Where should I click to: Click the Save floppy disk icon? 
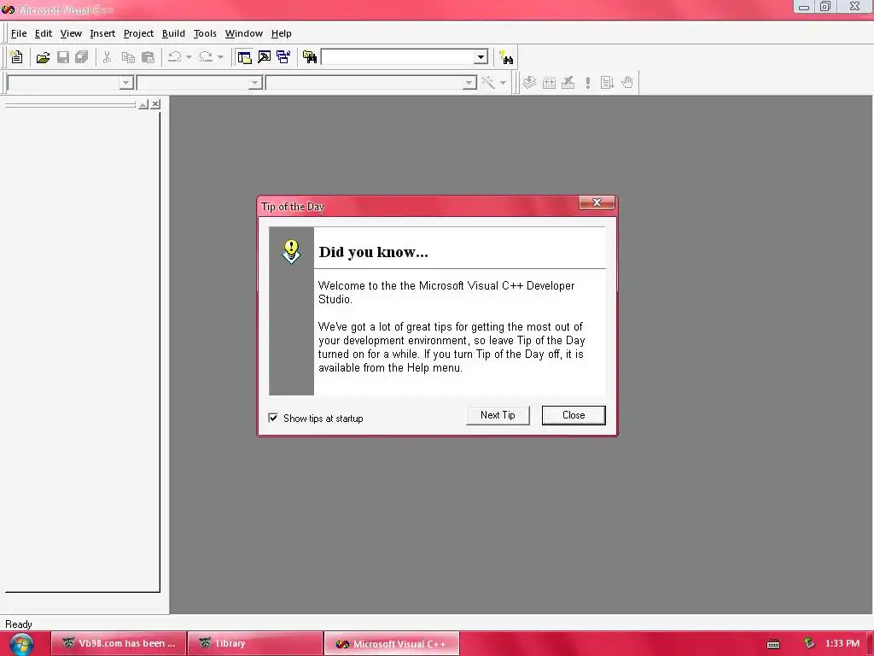63,57
